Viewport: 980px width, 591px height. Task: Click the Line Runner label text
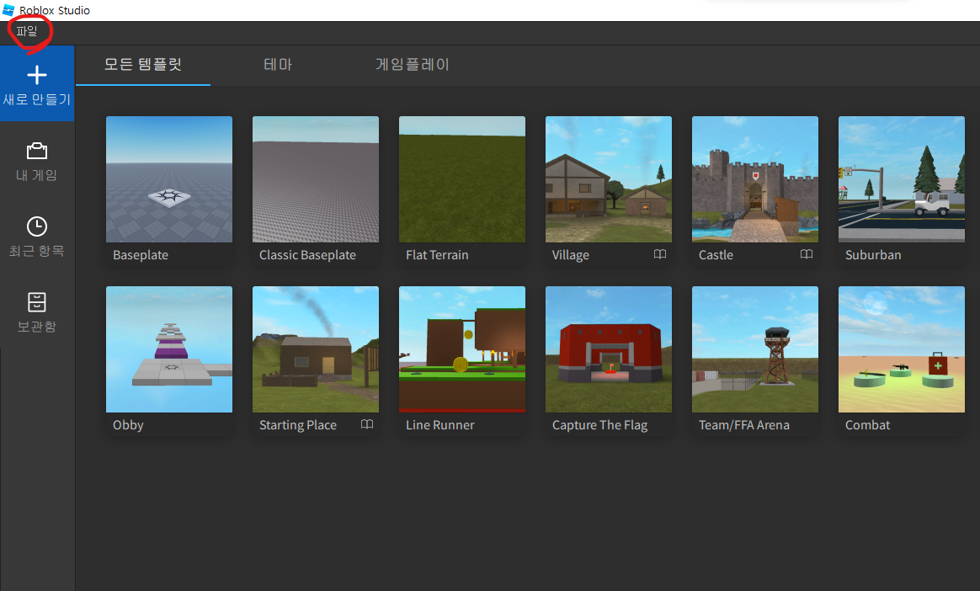(x=440, y=425)
